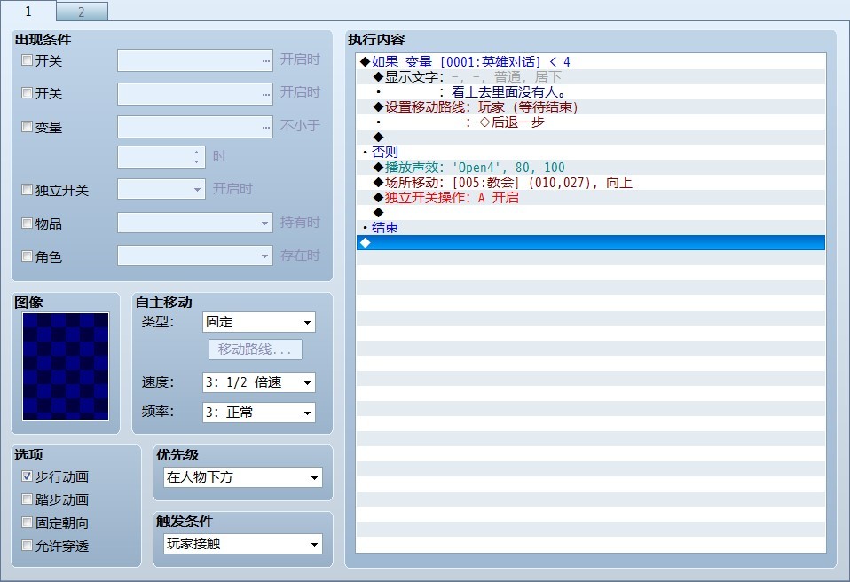Image resolution: width=850 pixels, height=582 pixels.
Task: Switch to event page tab 2
Action: coord(82,12)
